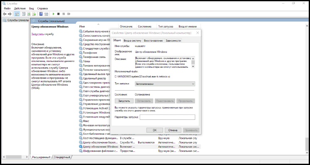
Task: Open the Действие menu
Action: (20, 8)
